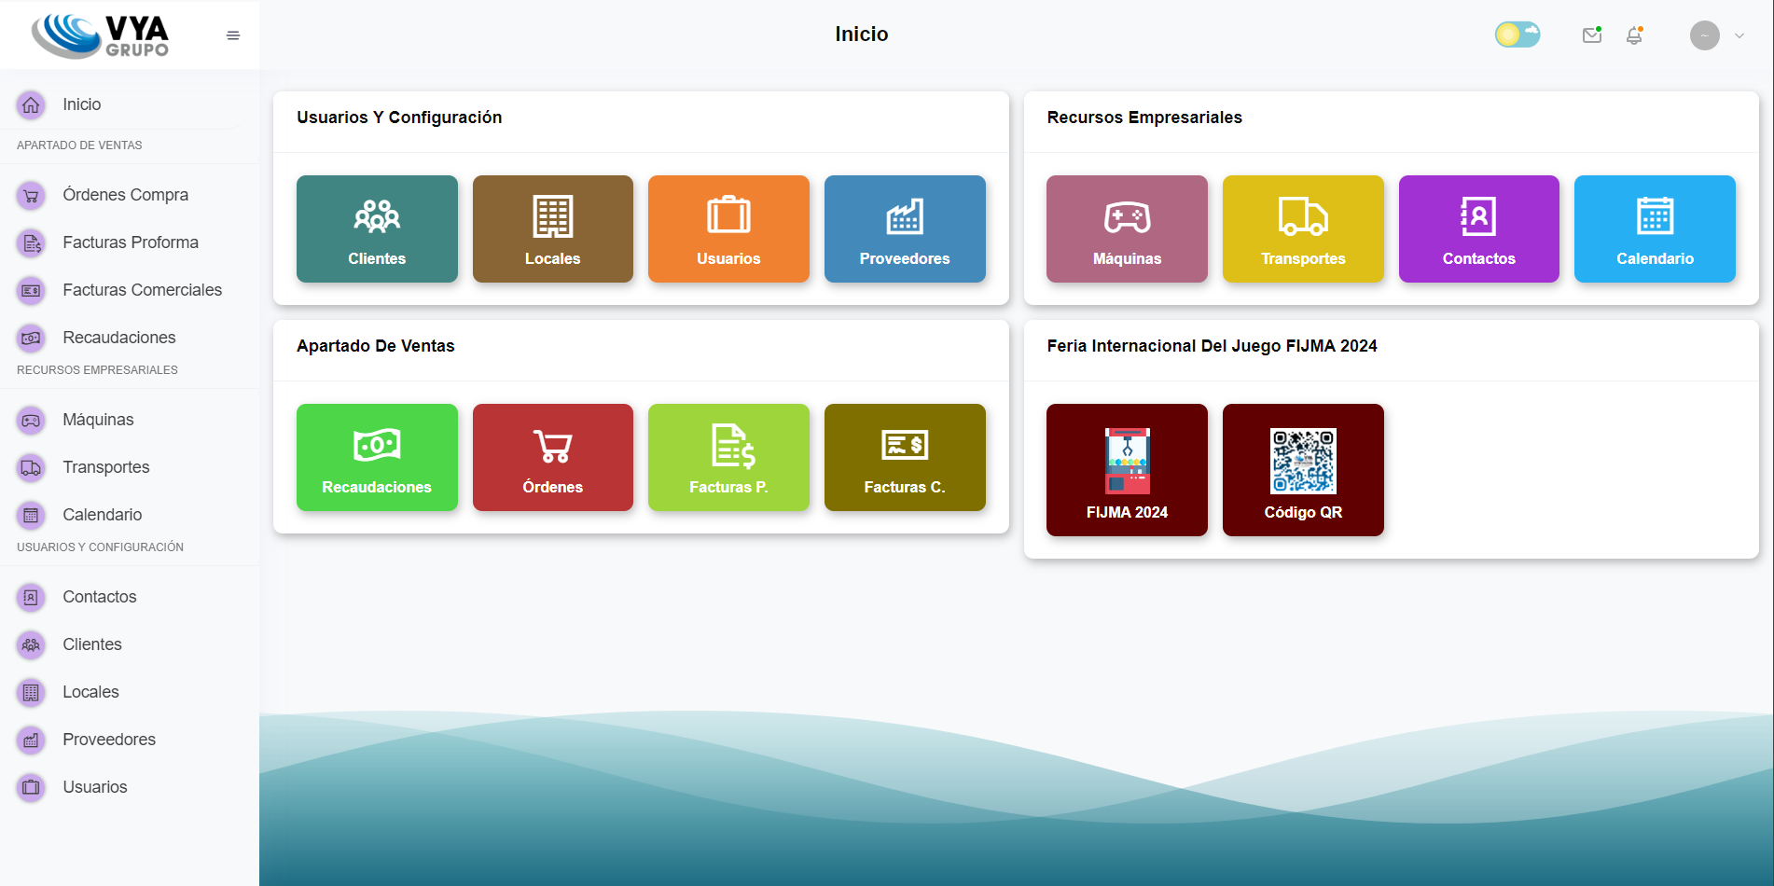Click the Clientes tile in Usuarios Y Configuración
This screenshot has height=886, width=1774.
click(377, 228)
